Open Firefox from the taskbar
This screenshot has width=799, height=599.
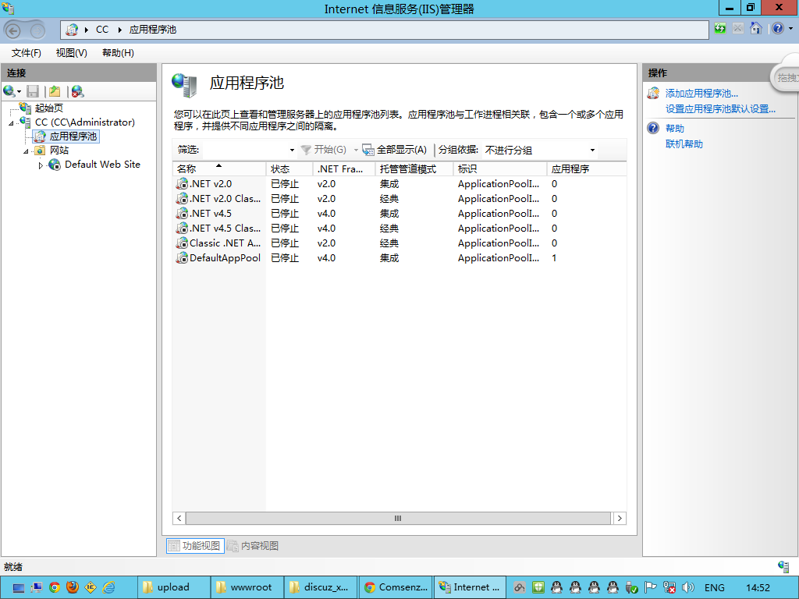coord(73,587)
